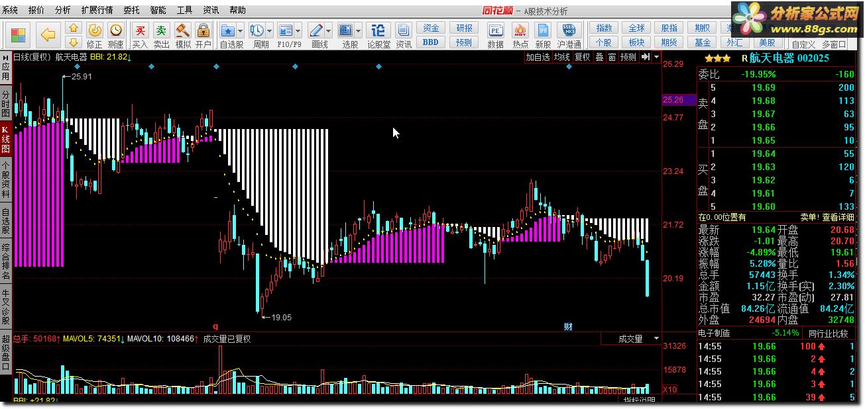The image size is (865, 409).
Task: Toggle 均线 moving averages display
Action: click(561, 58)
